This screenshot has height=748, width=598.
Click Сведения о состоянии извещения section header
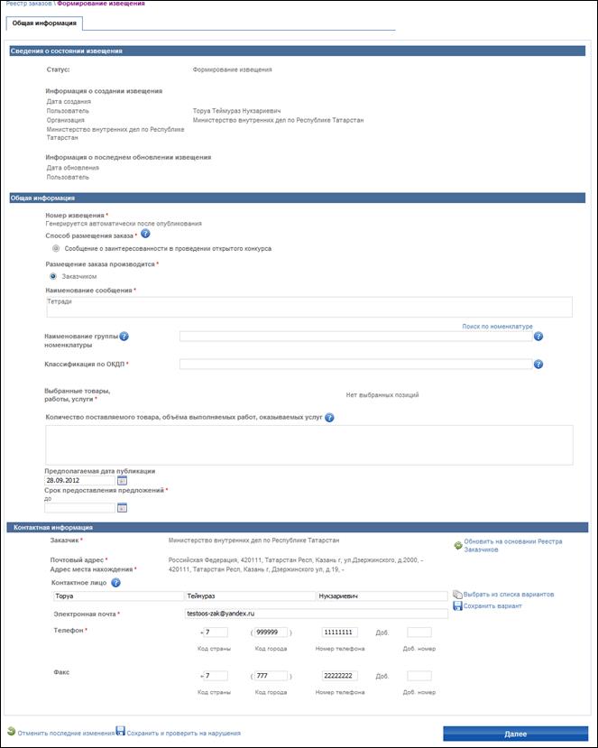tap(298, 51)
